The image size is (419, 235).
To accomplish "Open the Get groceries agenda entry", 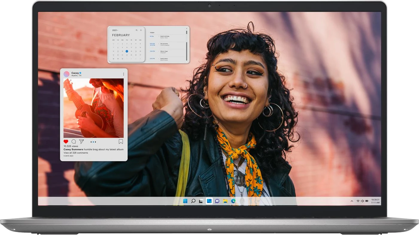I will 165,44.
